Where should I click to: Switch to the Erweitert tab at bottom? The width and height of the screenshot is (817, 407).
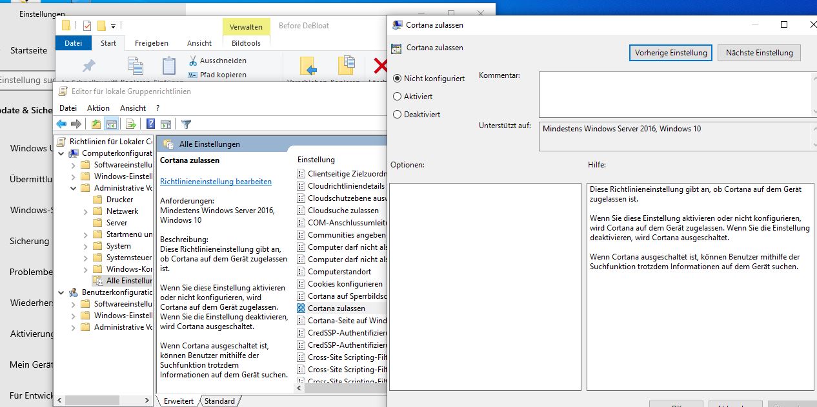[x=179, y=401]
